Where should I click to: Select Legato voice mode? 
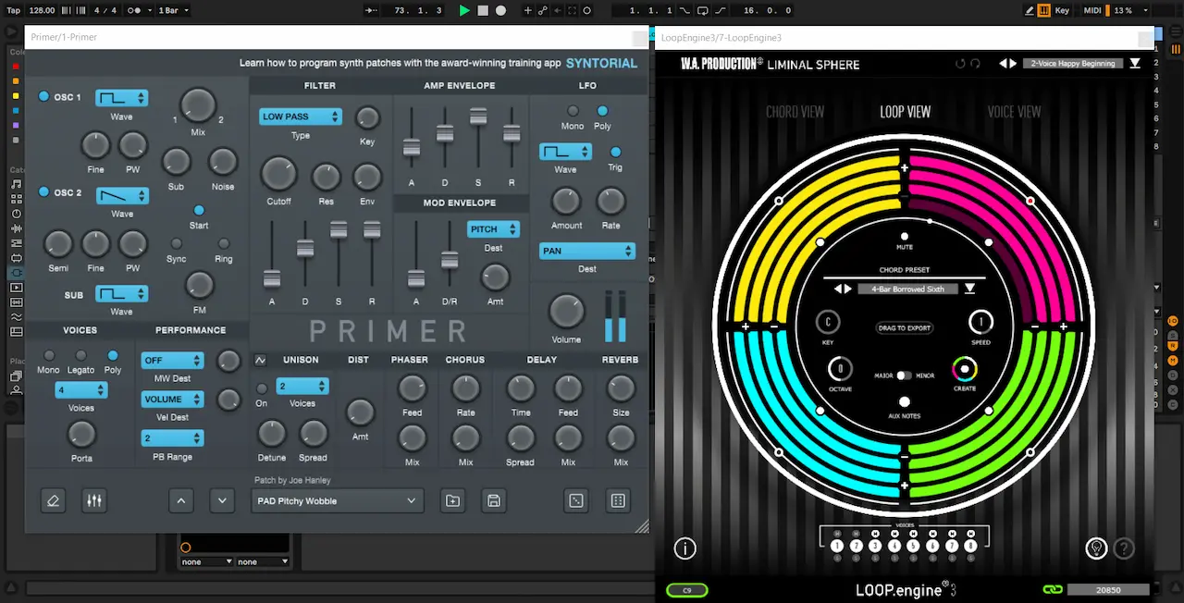click(x=81, y=355)
